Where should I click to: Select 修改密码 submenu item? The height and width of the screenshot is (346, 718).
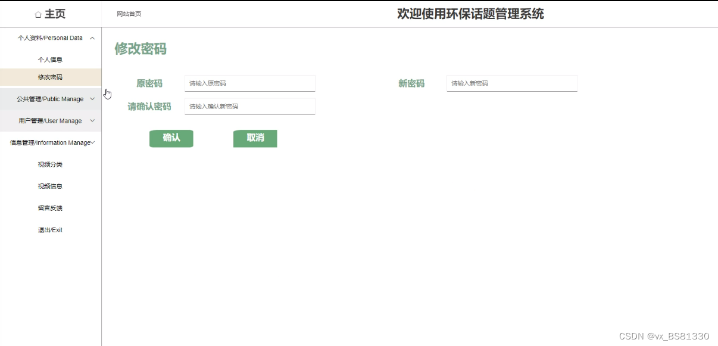point(50,77)
